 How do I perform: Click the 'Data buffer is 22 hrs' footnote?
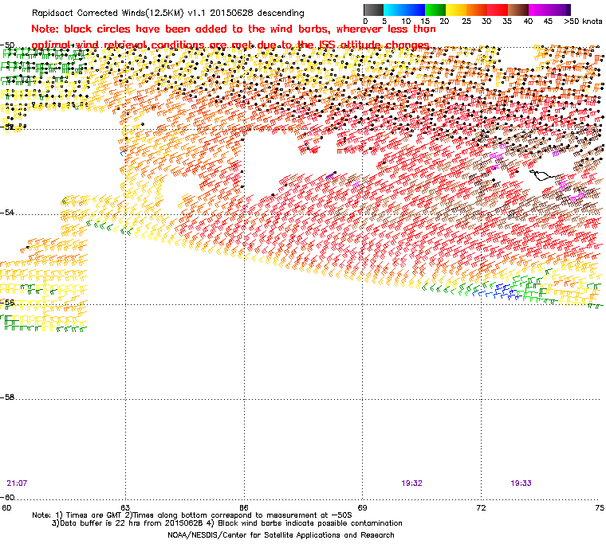click(227, 523)
